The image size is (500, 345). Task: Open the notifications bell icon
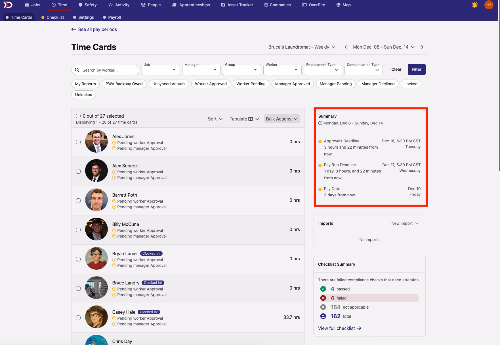tap(474, 5)
